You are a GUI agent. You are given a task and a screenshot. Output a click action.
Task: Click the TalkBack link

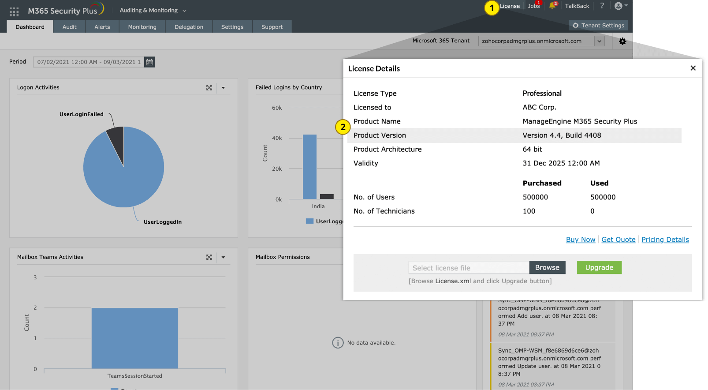tap(577, 6)
